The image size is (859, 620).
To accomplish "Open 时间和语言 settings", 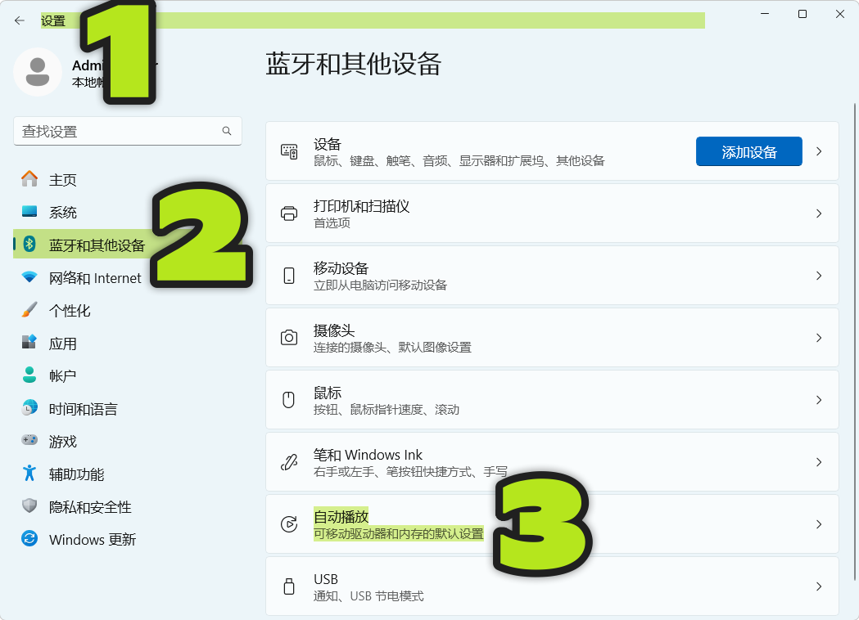I will click(x=127, y=409).
